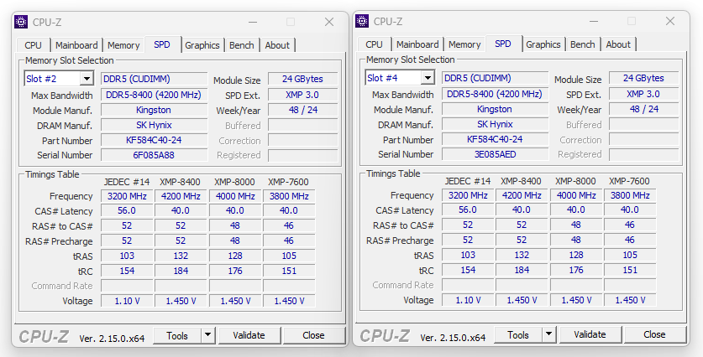The width and height of the screenshot is (703, 357).
Task: Minimize the right CPU-Z window
Action: click(594, 21)
